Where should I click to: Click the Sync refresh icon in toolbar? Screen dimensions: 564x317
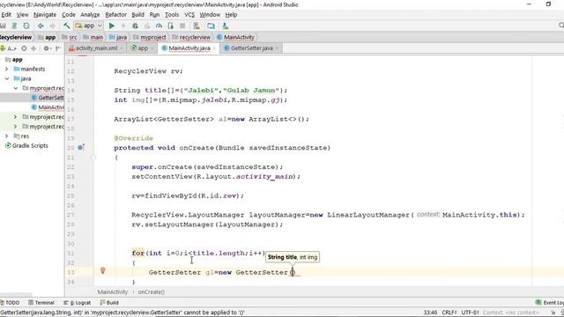tap(26, 26)
